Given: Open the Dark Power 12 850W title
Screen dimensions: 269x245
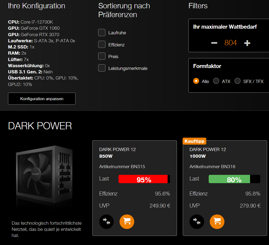Looking at the screenshot, I should 117,153.
